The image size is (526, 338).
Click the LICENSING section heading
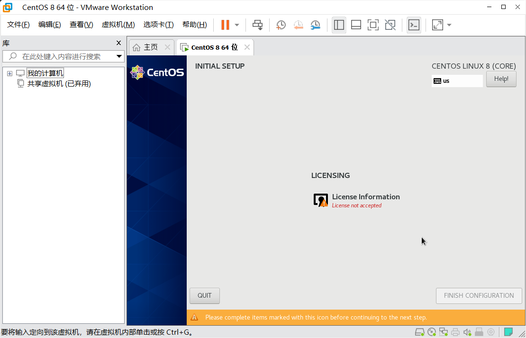[x=330, y=176]
